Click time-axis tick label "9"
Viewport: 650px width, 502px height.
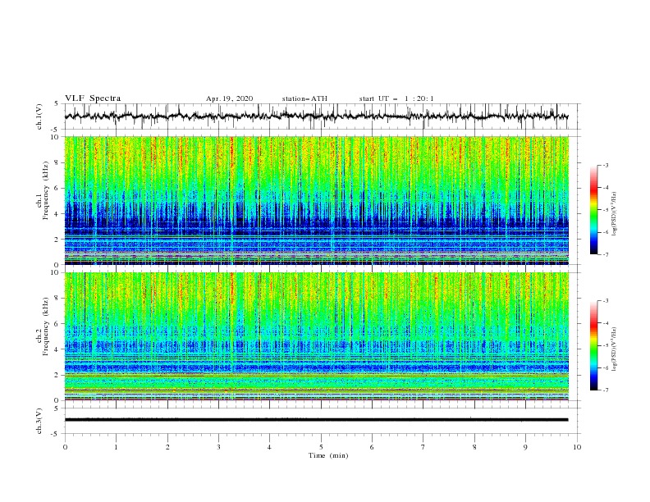(525, 447)
